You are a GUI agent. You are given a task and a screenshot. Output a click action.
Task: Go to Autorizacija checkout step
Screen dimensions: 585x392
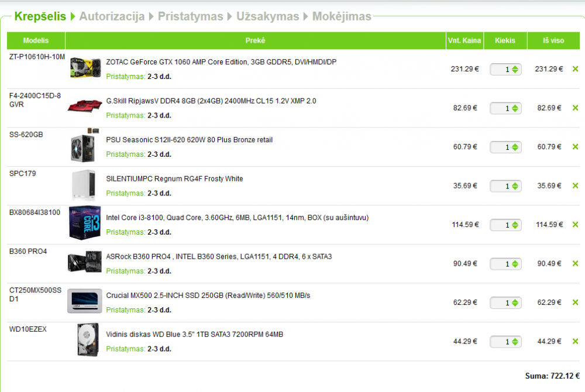112,16
